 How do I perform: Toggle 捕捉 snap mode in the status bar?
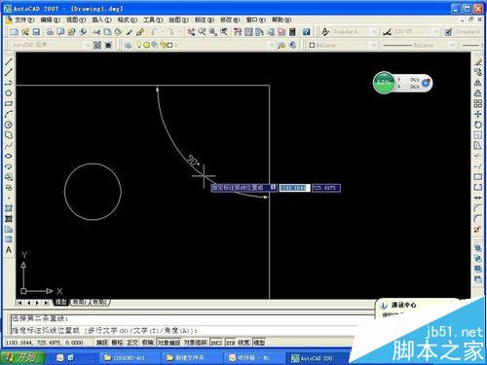click(101, 343)
